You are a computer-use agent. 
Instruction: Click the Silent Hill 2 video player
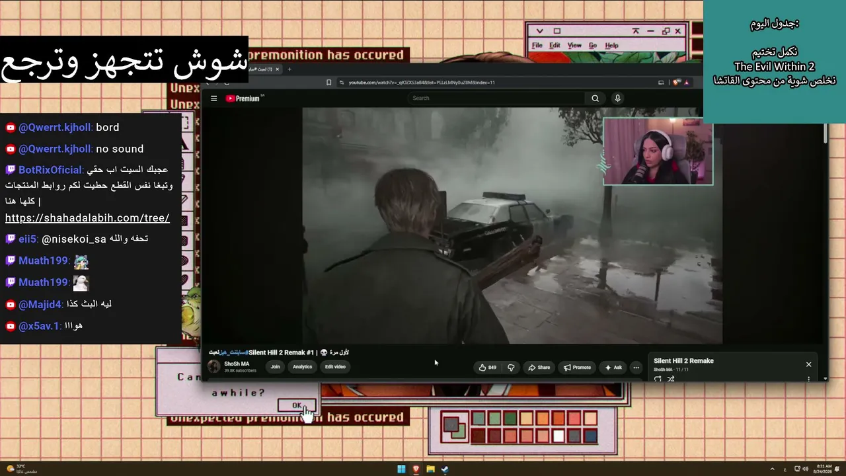point(512,225)
